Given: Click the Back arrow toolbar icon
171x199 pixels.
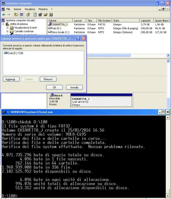Looking at the screenshot, I should pos(3,15).
